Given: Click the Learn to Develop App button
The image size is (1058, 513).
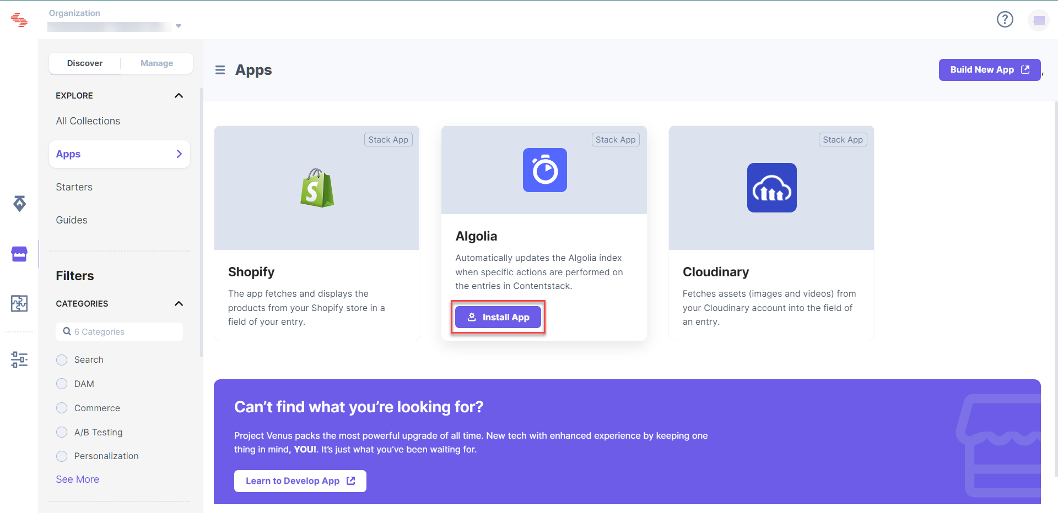Looking at the screenshot, I should click(300, 481).
